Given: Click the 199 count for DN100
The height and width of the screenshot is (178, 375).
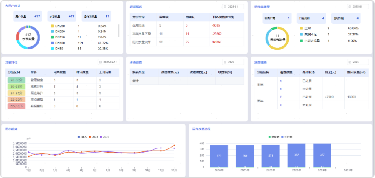Looking at the screenshot, I should (80, 43).
